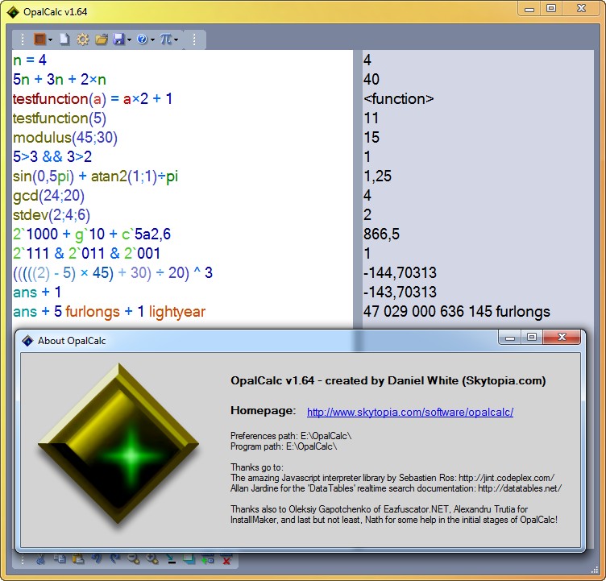Click the 2`1000 + g`10 line

tap(92, 234)
